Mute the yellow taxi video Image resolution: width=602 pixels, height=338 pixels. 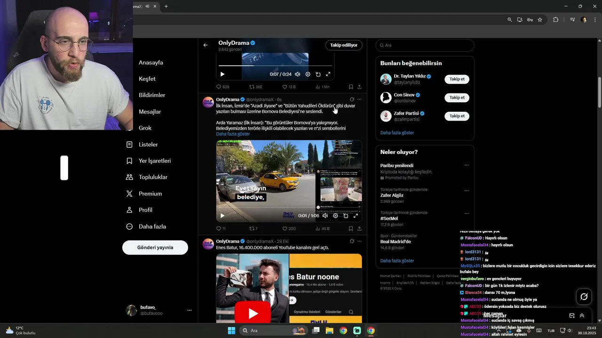(325, 215)
